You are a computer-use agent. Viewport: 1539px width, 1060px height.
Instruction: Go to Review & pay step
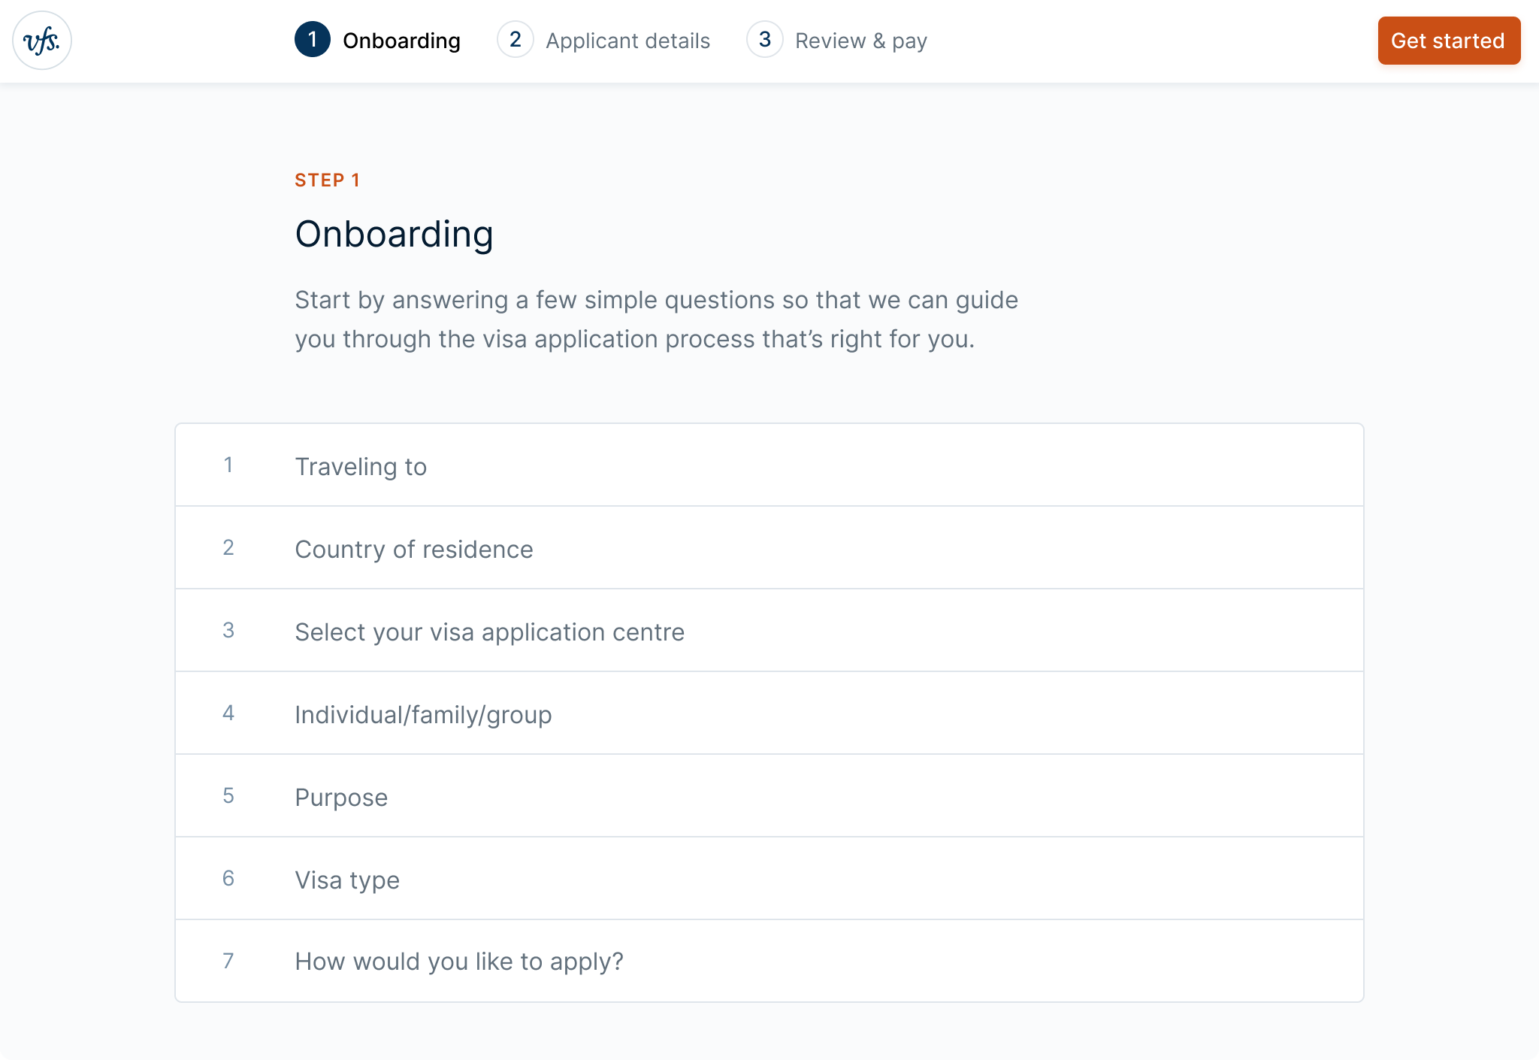tap(860, 41)
